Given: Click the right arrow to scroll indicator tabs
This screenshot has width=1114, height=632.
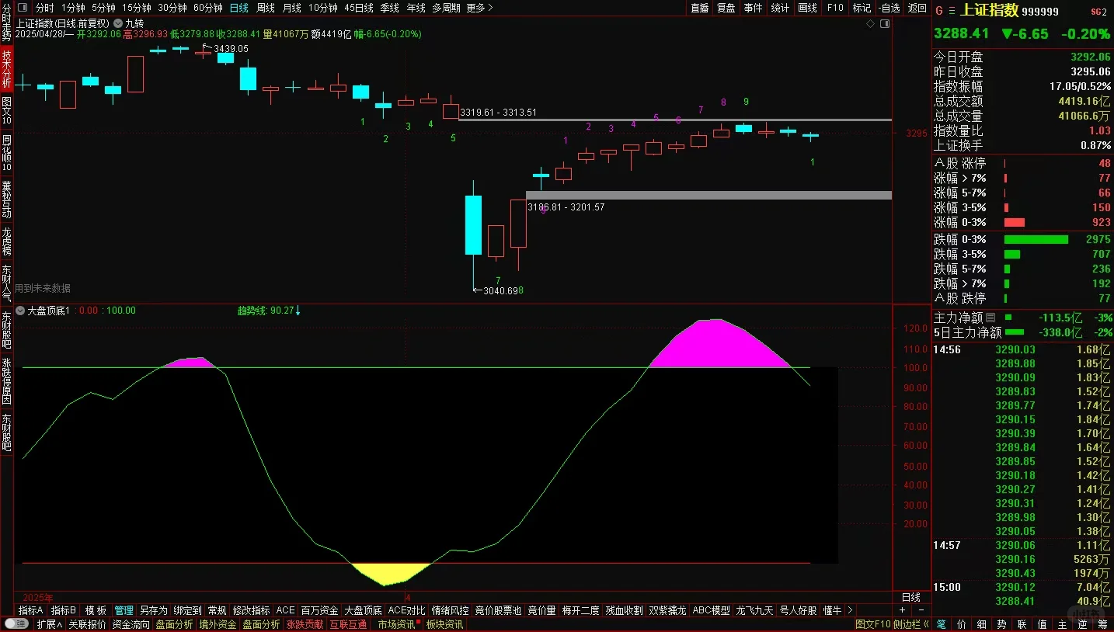Looking at the screenshot, I should pos(850,610).
